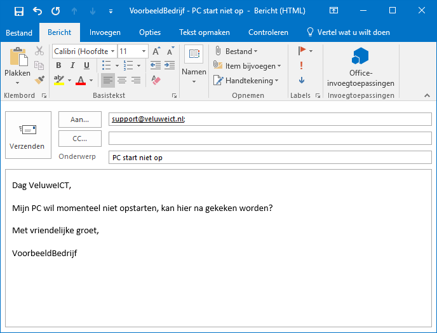Click the empty CC field
The height and width of the screenshot is (333, 437).
[x=270, y=138]
